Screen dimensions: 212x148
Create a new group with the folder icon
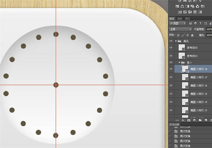(x=200, y=120)
